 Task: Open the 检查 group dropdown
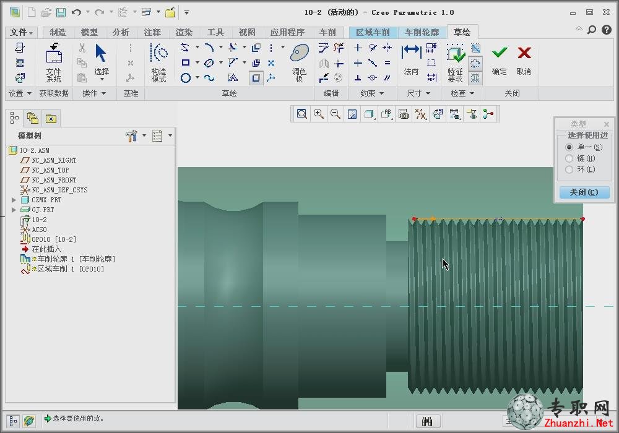[462, 93]
